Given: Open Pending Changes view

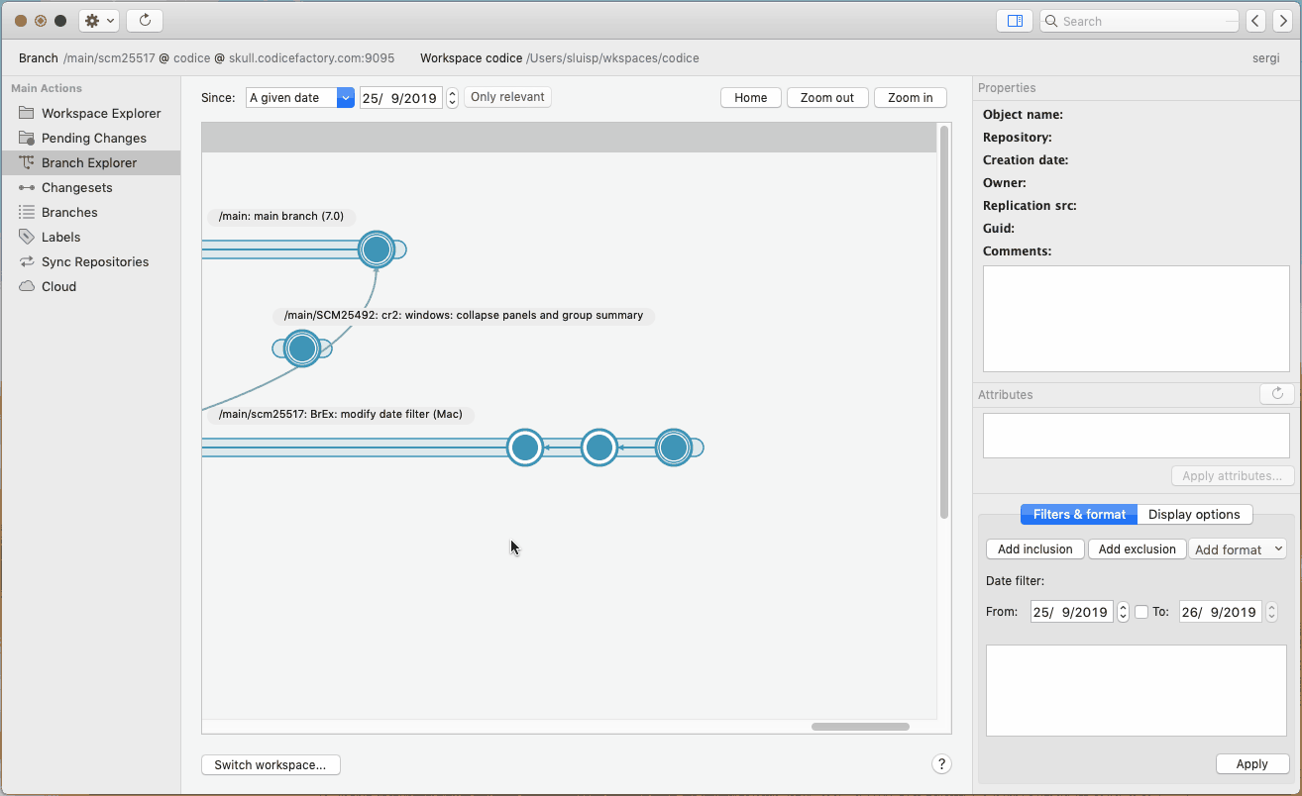Looking at the screenshot, I should click(93, 138).
